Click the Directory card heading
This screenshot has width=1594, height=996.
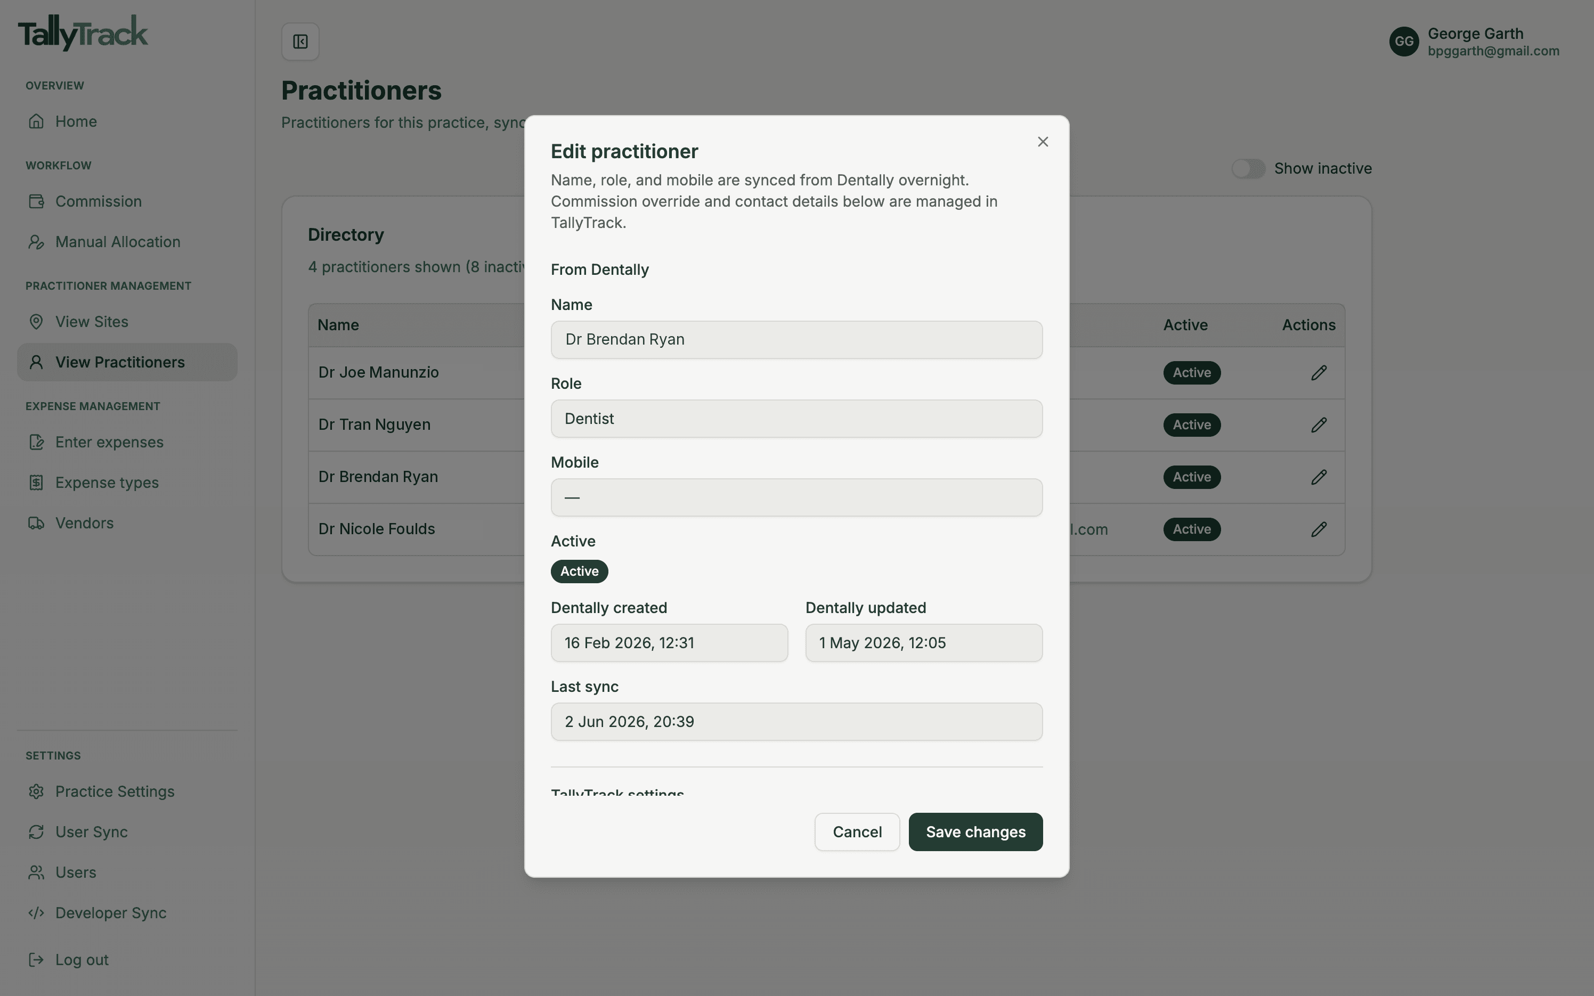coord(346,234)
